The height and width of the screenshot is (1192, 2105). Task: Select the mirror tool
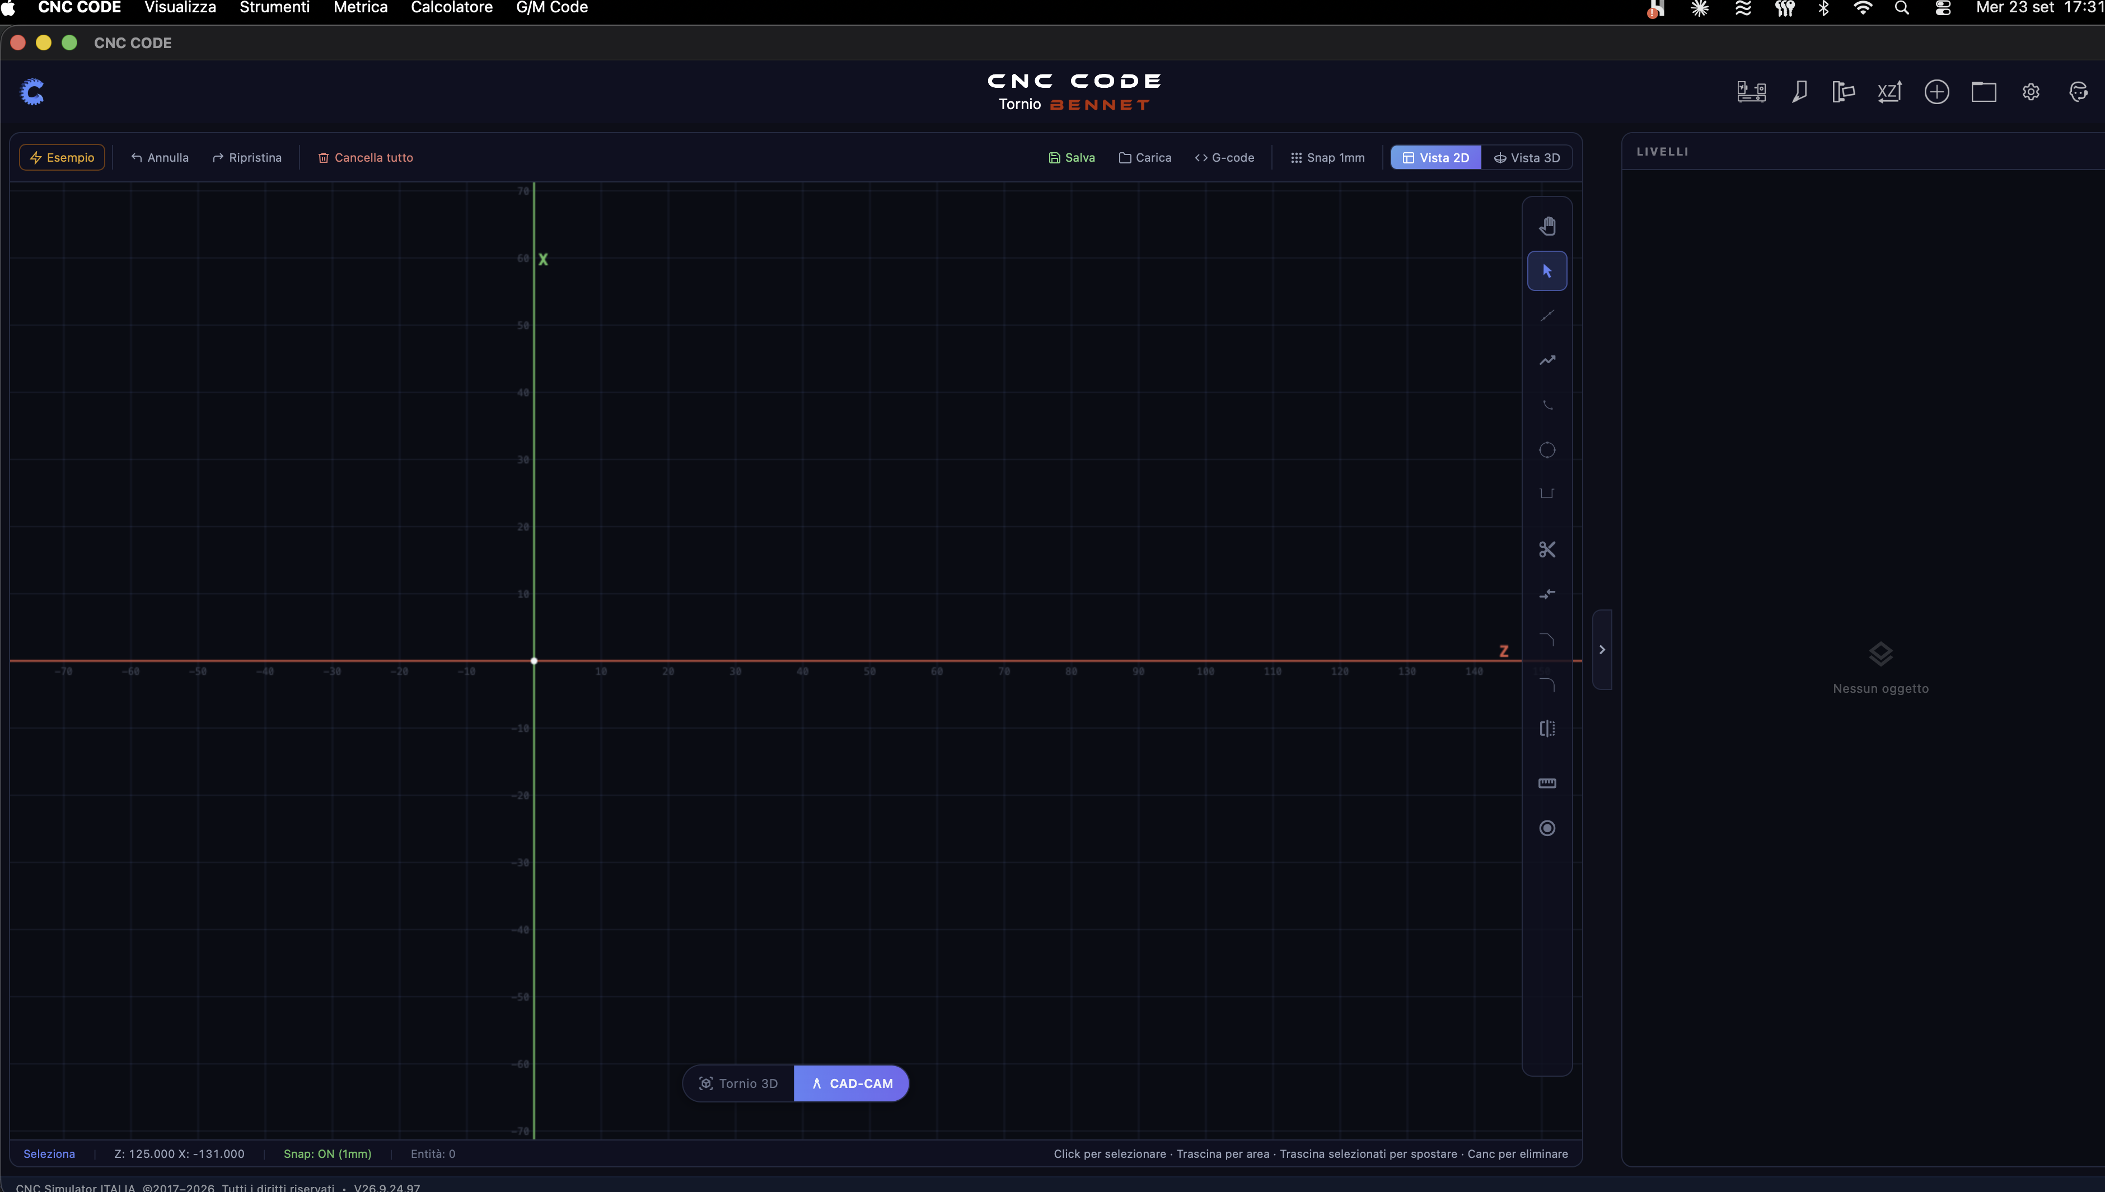pyautogui.click(x=1547, y=729)
